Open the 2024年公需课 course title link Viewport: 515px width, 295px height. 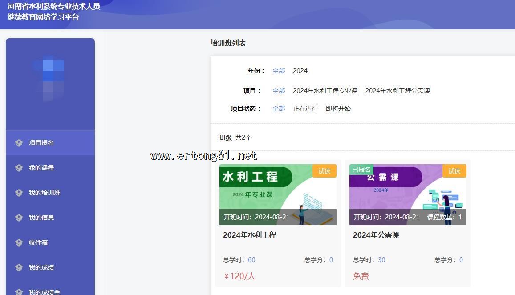pos(376,235)
